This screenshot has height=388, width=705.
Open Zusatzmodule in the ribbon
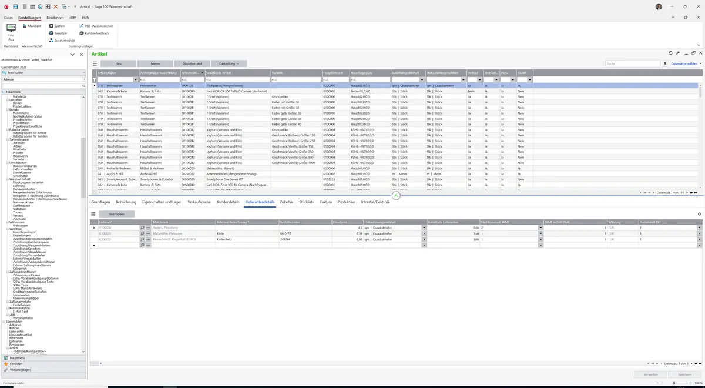pos(62,40)
